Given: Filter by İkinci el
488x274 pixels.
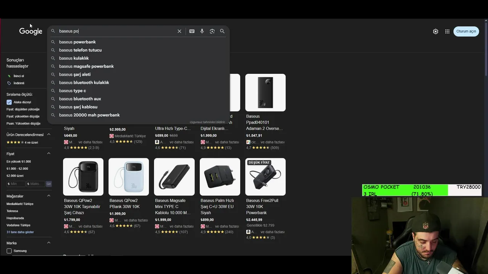Looking at the screenshot, I should [x=19, y=76].
